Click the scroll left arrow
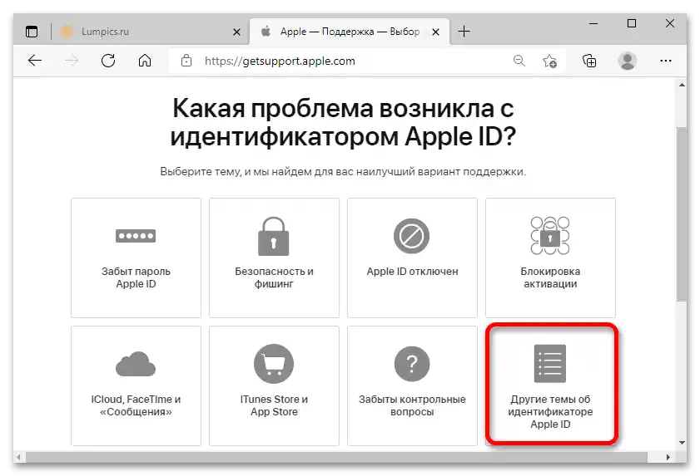The height and width of the screenshot is (476, 700). (x=18, y=457)
